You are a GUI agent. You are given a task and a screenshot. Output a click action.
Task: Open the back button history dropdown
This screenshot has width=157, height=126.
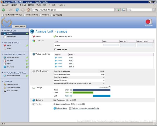tap(7, 10)
